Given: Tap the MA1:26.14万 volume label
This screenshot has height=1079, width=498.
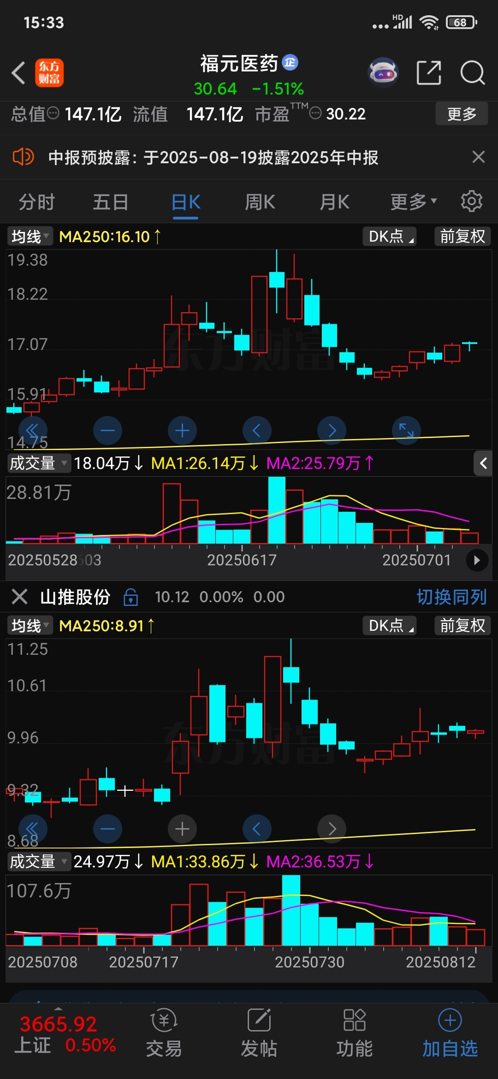Looking at the screenshot, I should coord(205,463).
